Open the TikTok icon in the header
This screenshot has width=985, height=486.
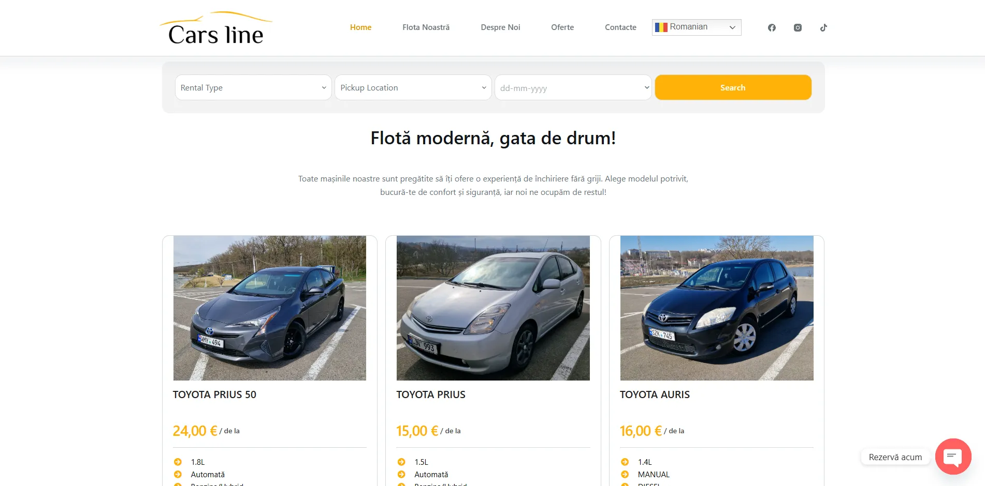[823, 27]
